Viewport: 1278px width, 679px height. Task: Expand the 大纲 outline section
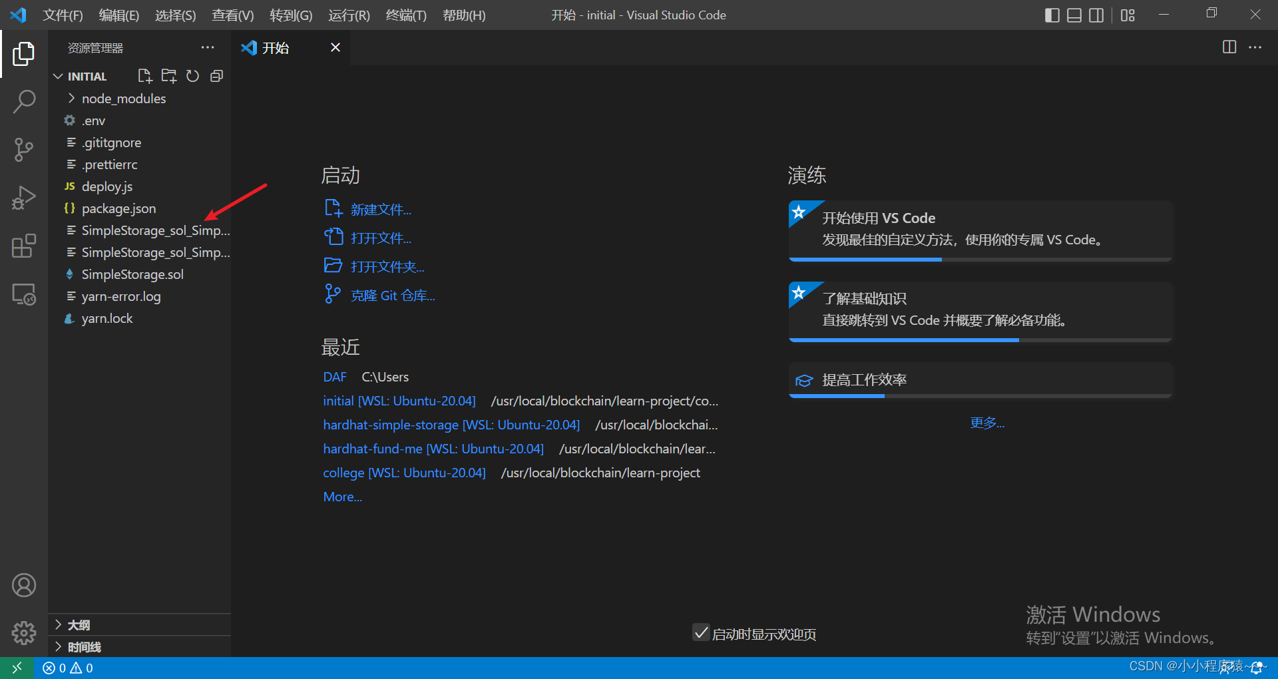coord(139,624)
